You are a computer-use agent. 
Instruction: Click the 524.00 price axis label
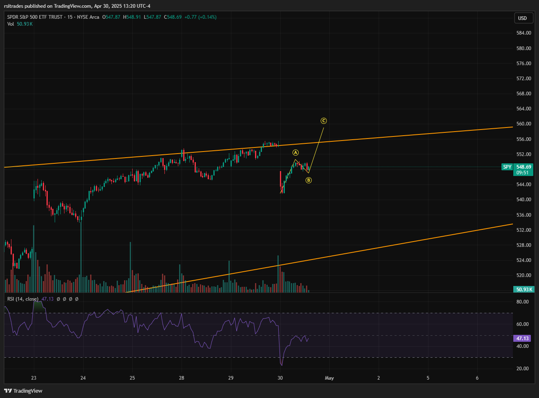coord(524,260)
